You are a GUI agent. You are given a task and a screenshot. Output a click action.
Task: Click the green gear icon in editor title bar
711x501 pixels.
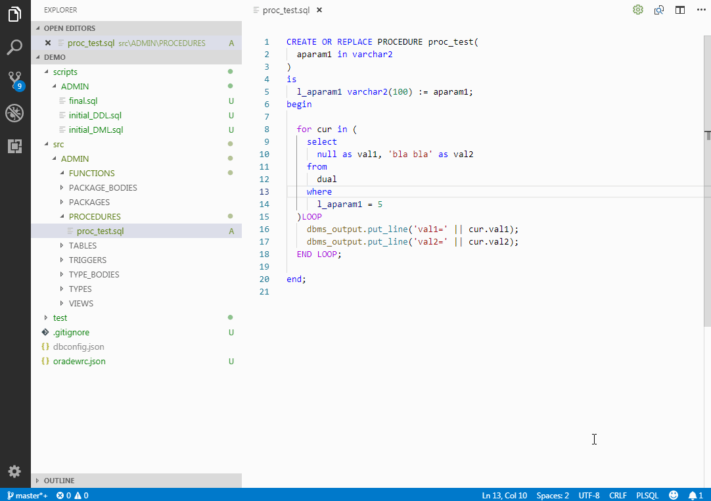click(x=638, y=10)
